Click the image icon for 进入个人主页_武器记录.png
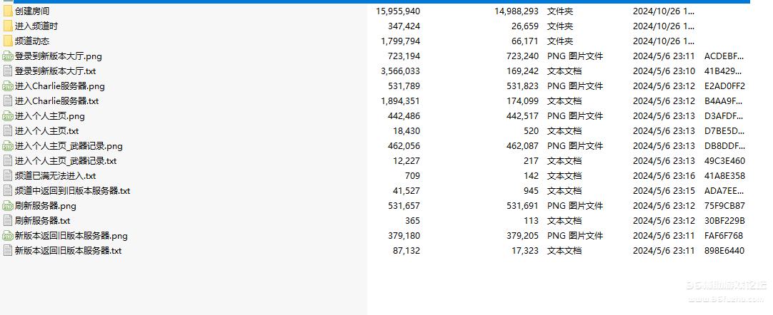Screen dimensions: 773x315 8,146
